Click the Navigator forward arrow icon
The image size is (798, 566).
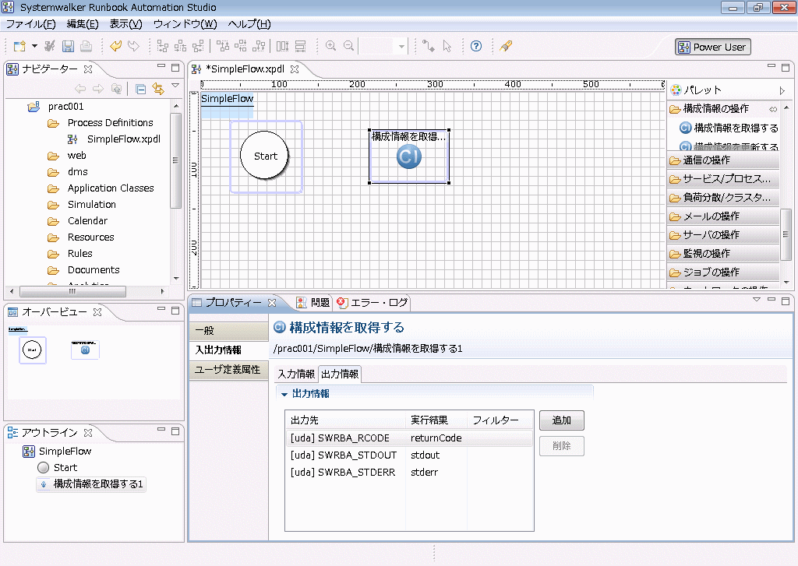[98, 89]
